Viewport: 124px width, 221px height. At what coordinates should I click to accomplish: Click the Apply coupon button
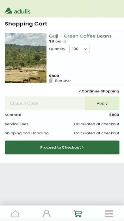point(102,103)
